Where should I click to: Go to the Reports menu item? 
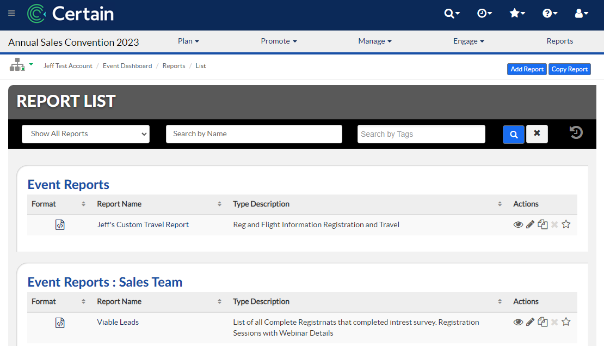560,41
